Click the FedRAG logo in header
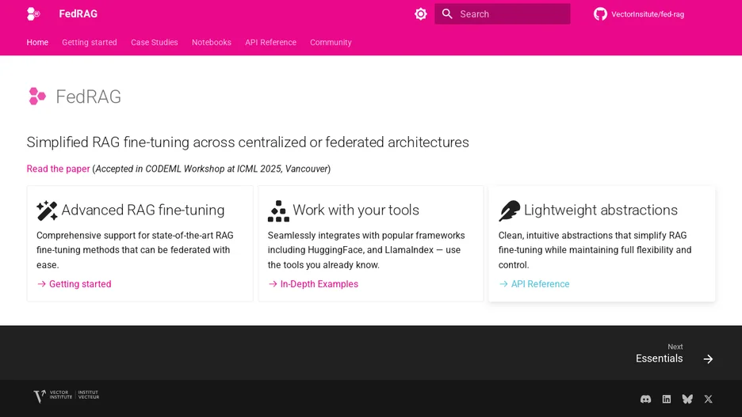 [x=33, y=13]
